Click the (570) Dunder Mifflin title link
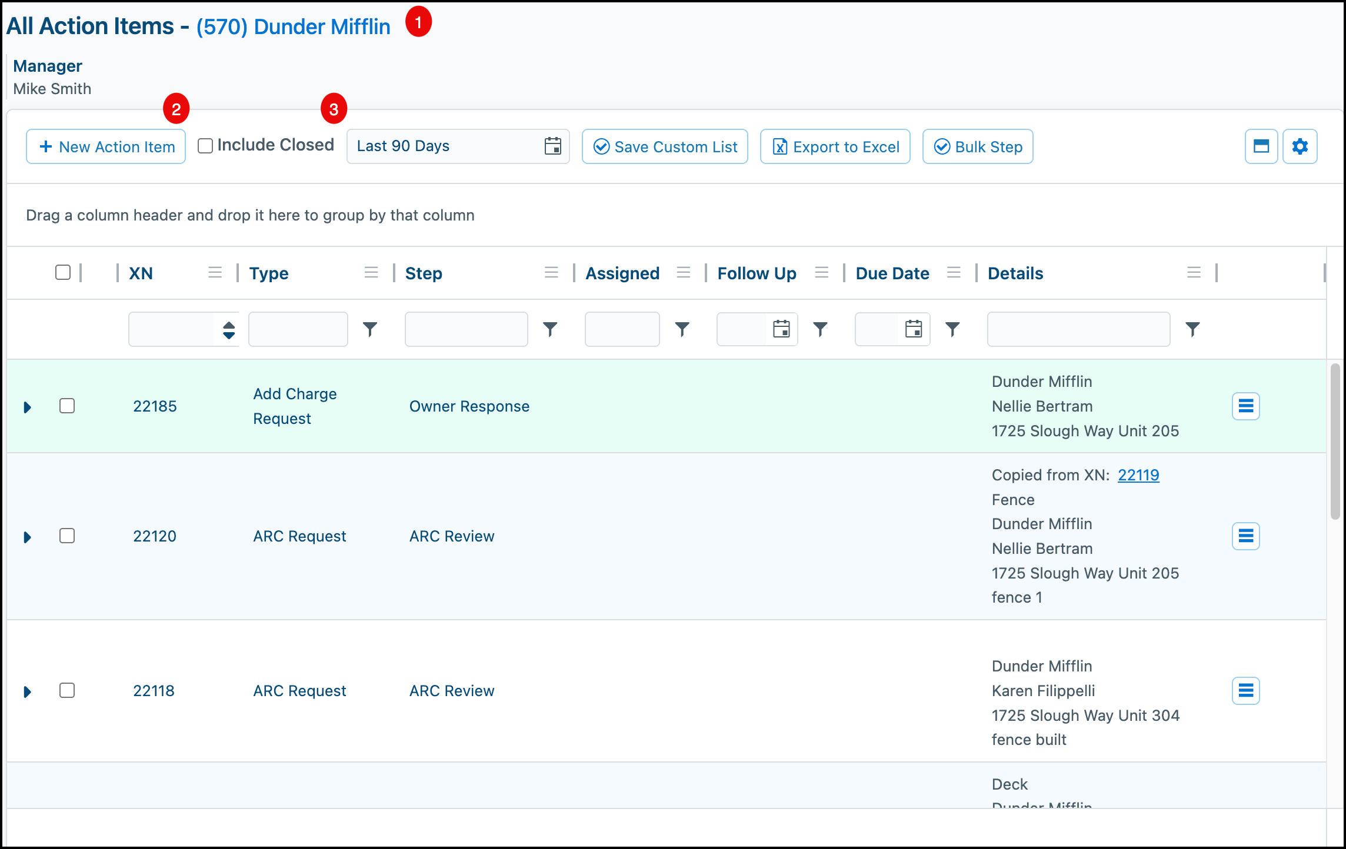The image size is (1346, 849). (x=293, y=27)
